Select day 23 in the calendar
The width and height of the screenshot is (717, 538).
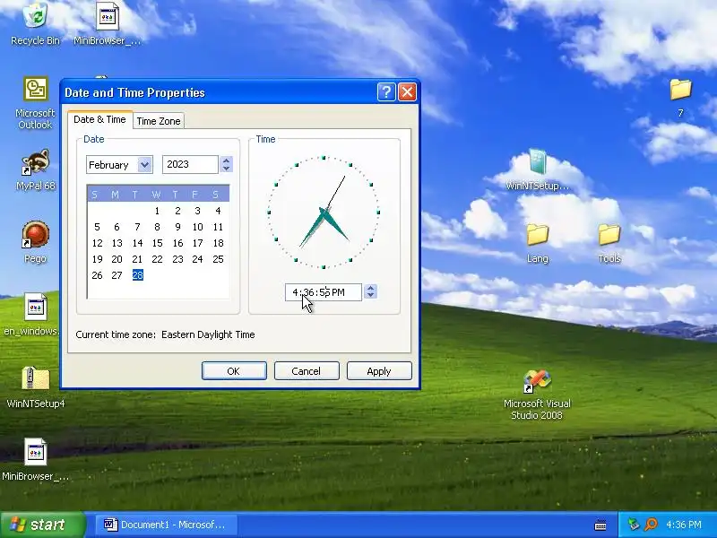(177, 259)
